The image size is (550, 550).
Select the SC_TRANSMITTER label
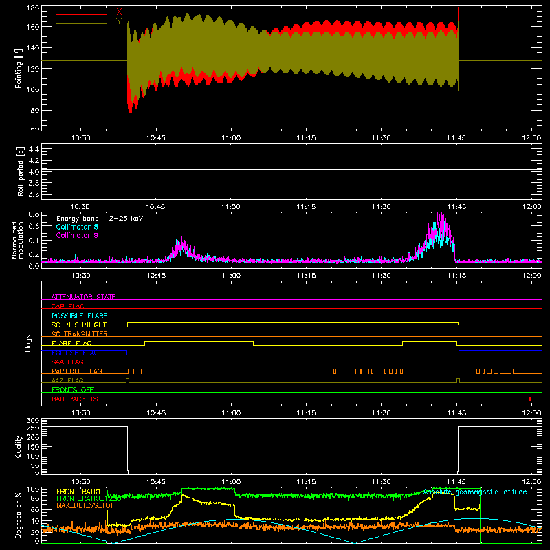[x=79, y=334]
